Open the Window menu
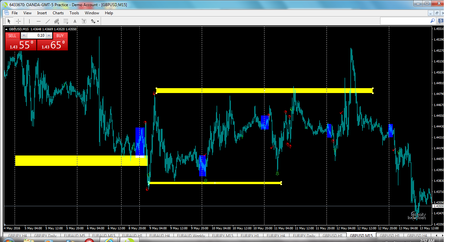449x242 pixels. tap(92, 13)
